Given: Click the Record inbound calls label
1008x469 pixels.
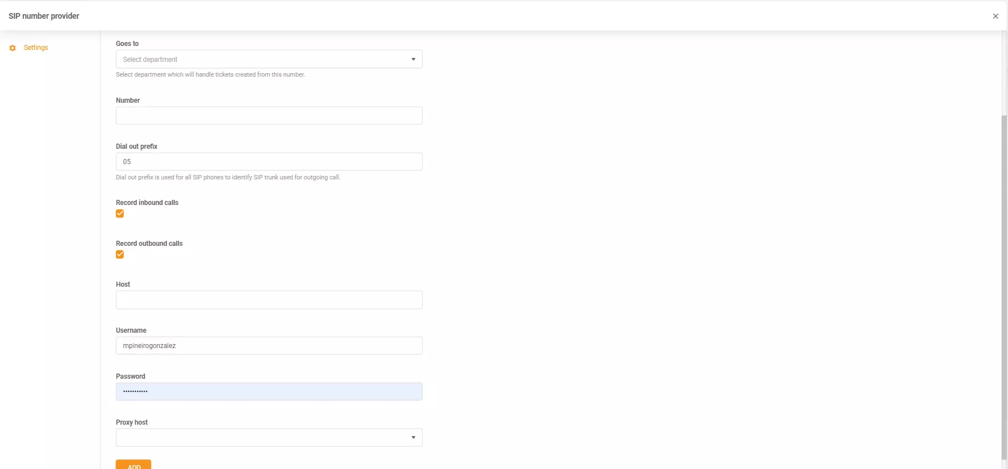Looking at the screenshot, I should (147, 203).
